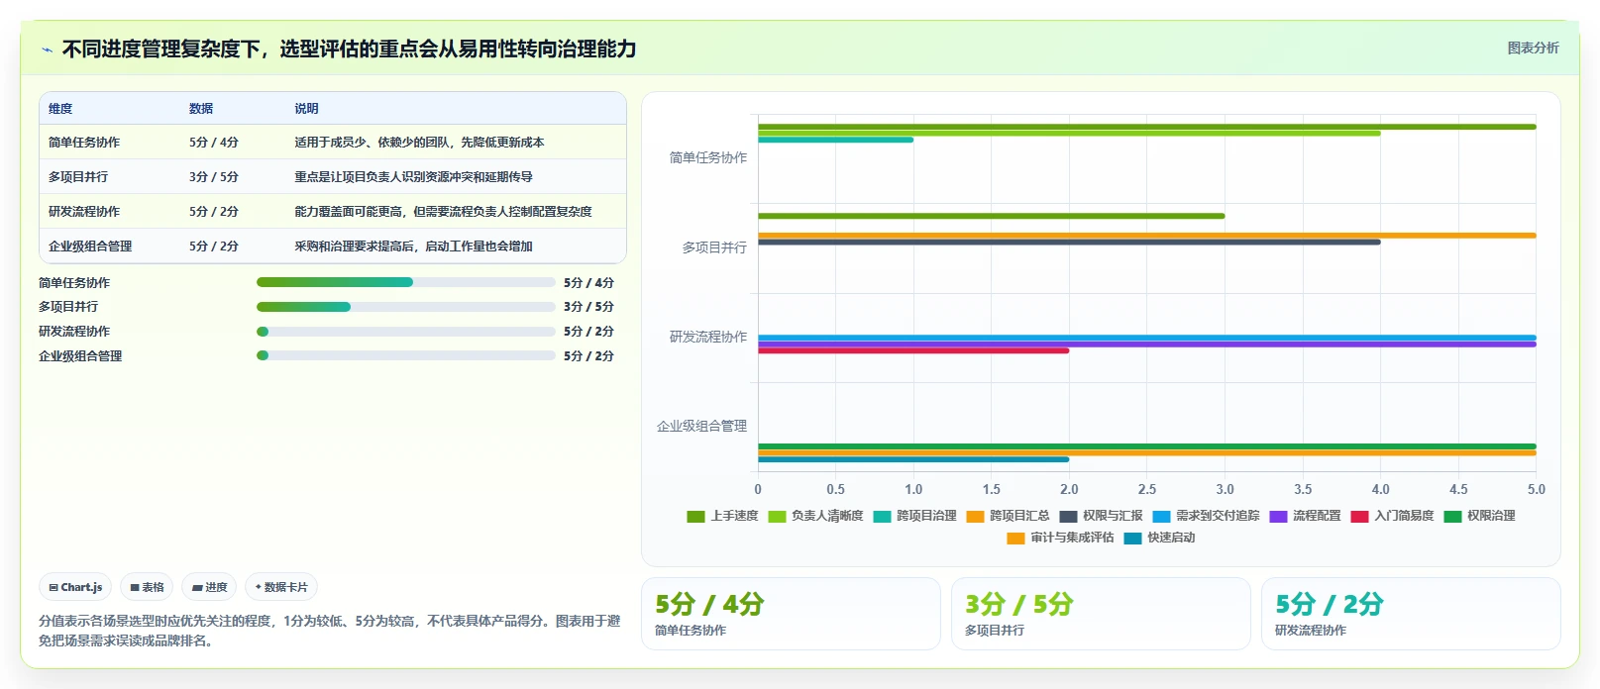
Task: Click description starting 适用于成员少
Action: pyautogui.click(x=419, y=143)
